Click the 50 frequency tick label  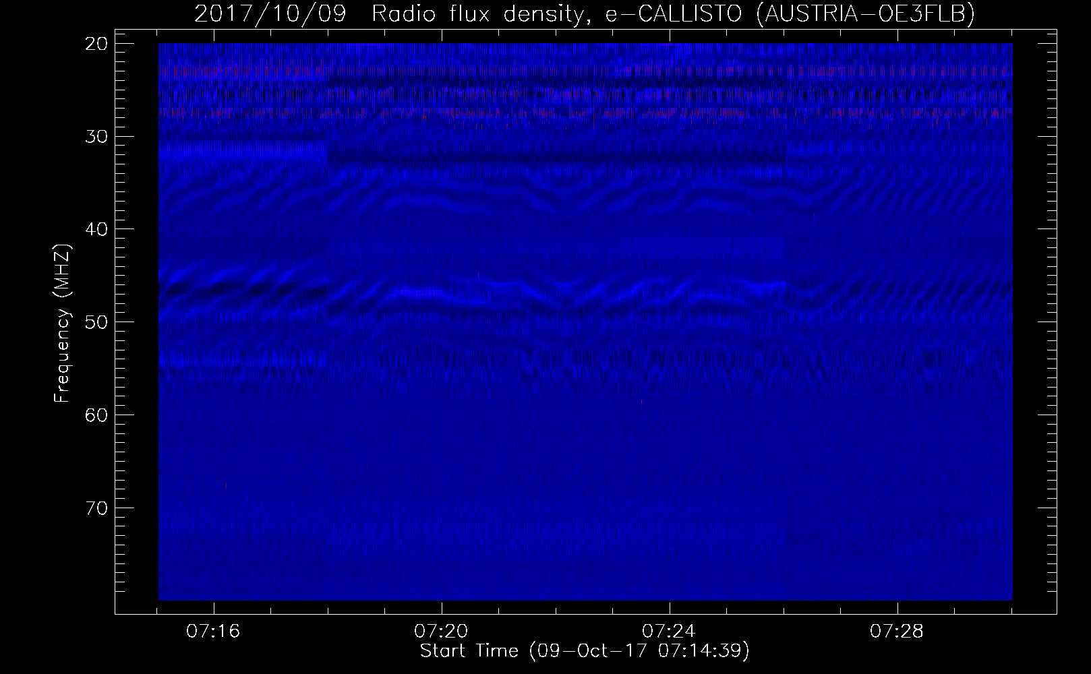[95, 321]
